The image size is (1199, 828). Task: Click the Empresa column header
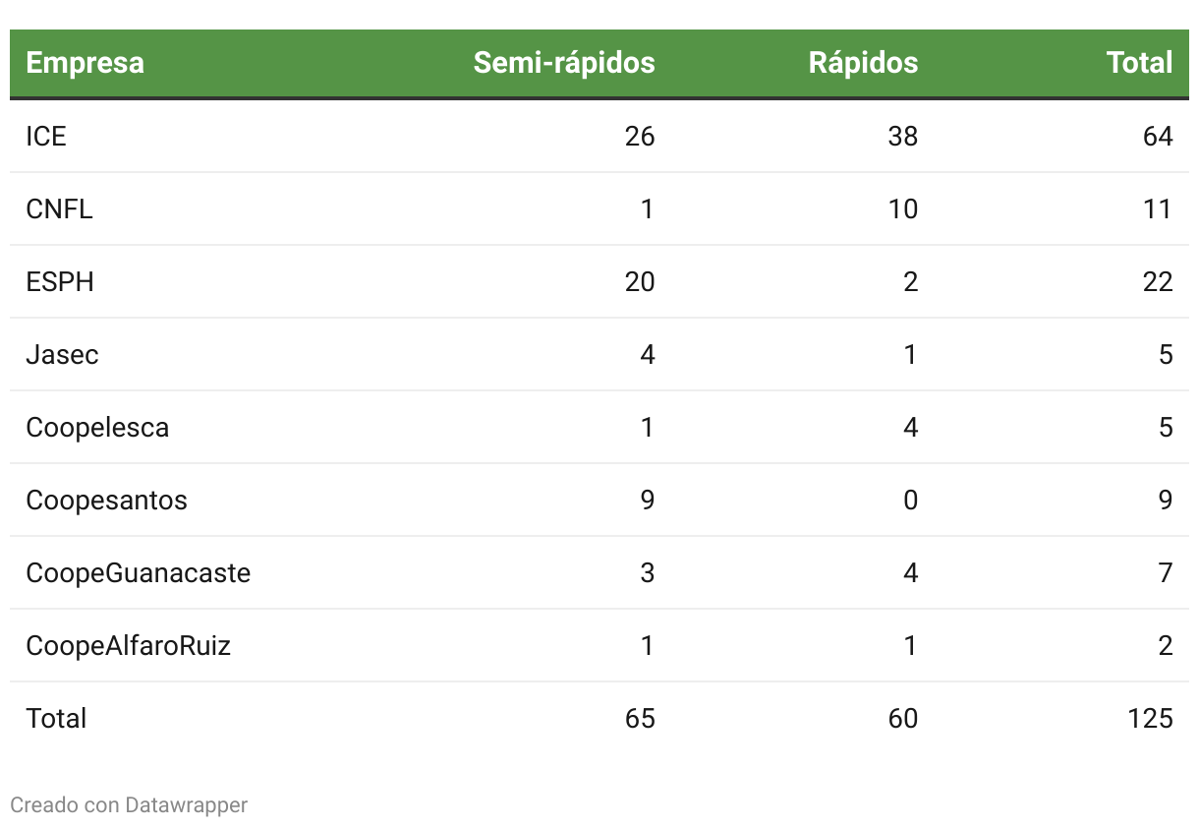(x=85, y=63)
